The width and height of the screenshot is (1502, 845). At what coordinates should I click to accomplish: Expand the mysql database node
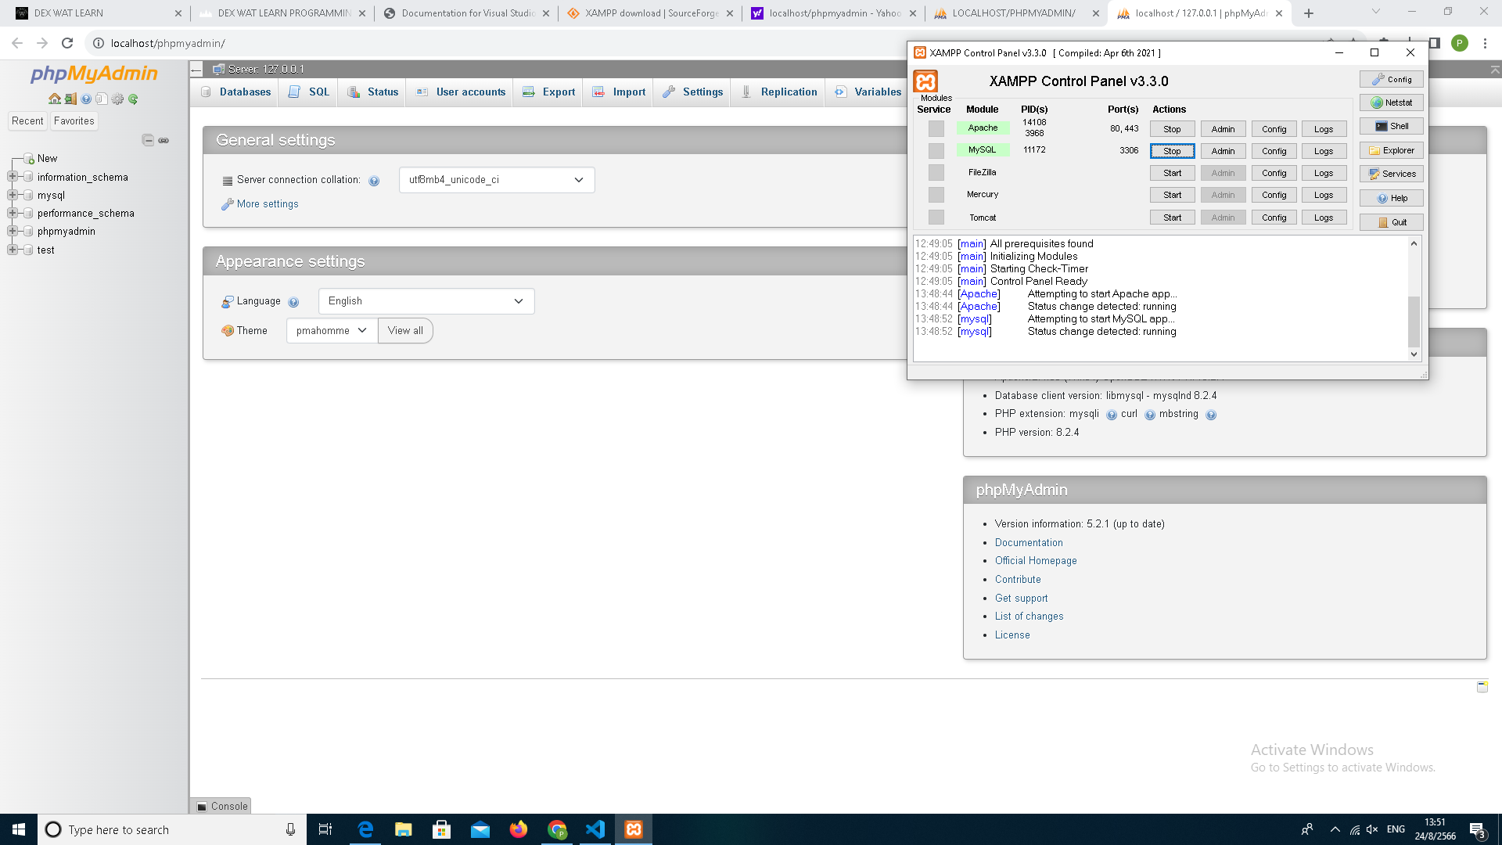(12, 195)
